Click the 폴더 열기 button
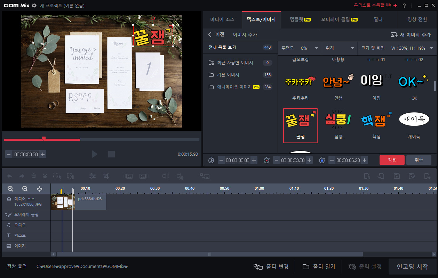The height and width of the screenshot is (278, 438). [319, 267]
